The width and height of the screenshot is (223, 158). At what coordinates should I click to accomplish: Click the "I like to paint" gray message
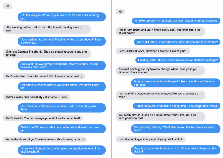click(x=153, y=51)
